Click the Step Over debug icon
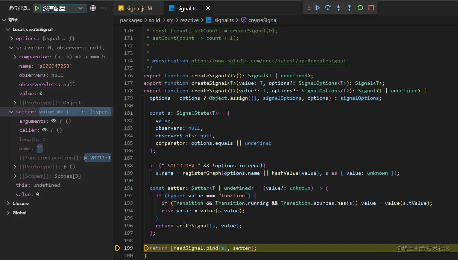 (x=328, y=8)
